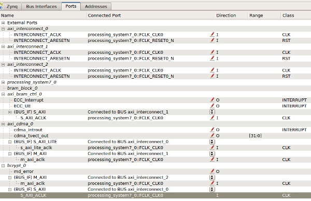Click pencil icon for bcrypt_0 m_axi_aclk
Image resolution: width=311 pixels, height=201 pixels.
coord(212,183)
